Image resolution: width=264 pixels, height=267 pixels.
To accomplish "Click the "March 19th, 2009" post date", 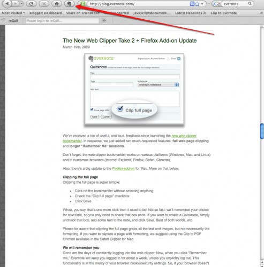I will click(x=76, y=47).
